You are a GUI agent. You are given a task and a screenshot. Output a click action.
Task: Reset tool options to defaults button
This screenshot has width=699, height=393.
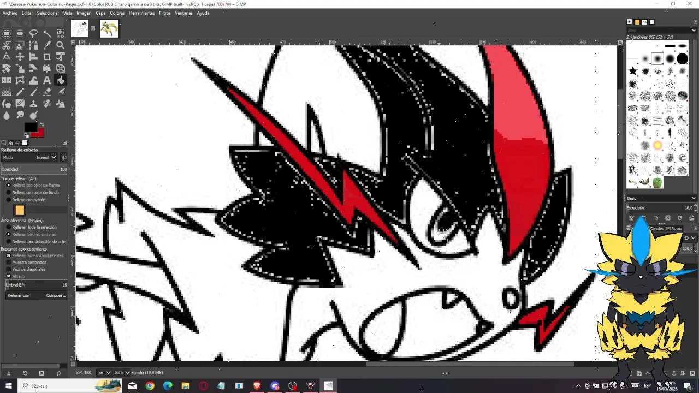(x=58, y=373)
